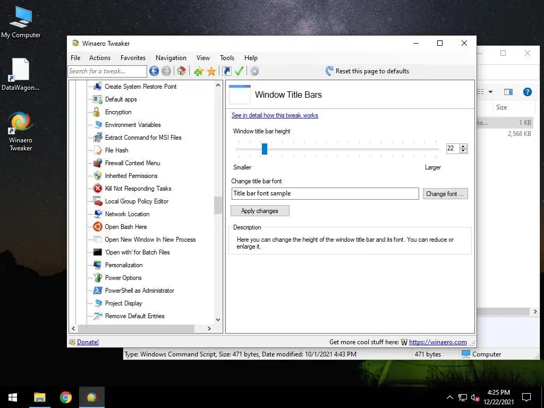
Task: Open the Favorites gold star icon
Action: click(x=211, y=71)
